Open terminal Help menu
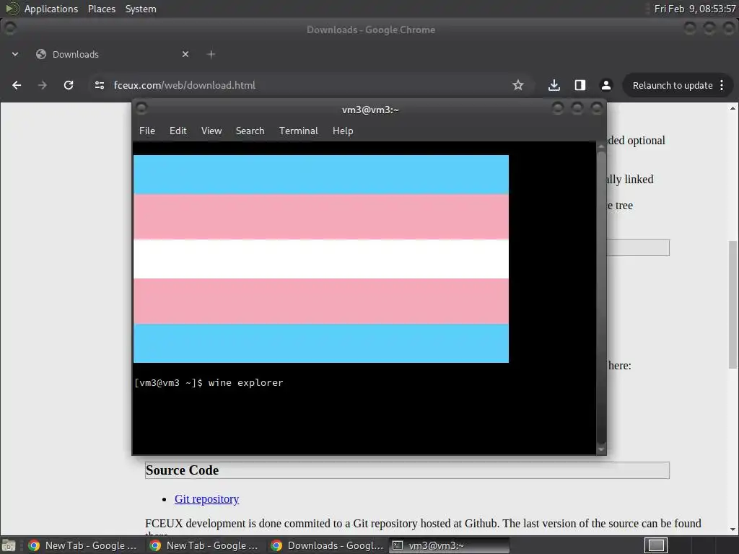Screen dimensions: 739x554 point(343,131)
